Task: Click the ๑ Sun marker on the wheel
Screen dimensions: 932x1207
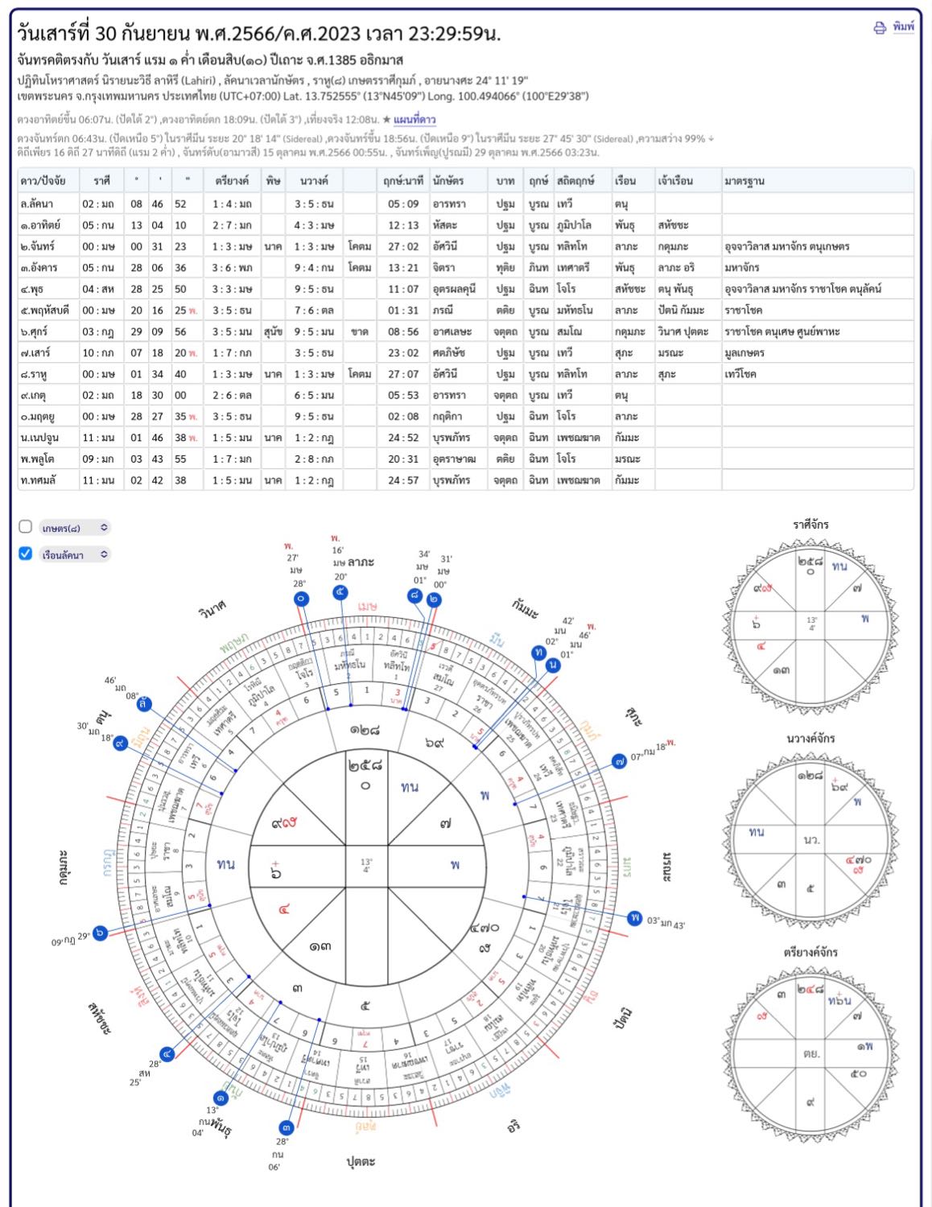Action: (221, 1098)
